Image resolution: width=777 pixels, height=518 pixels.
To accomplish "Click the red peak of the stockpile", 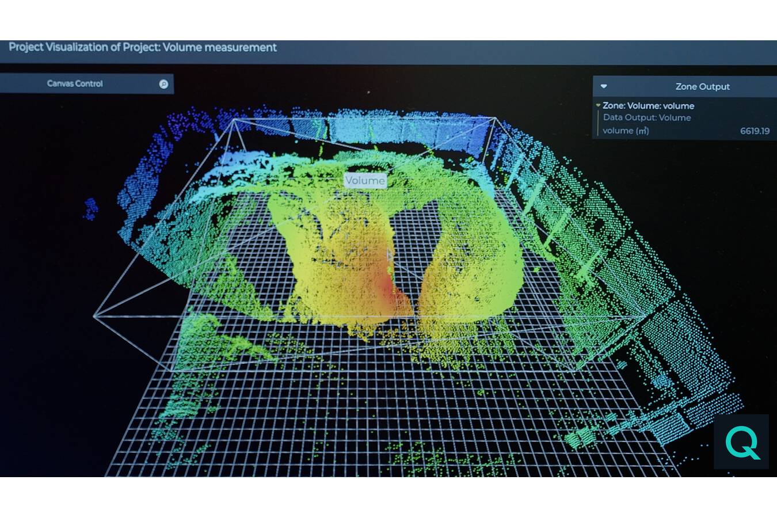I will [387, 288].
